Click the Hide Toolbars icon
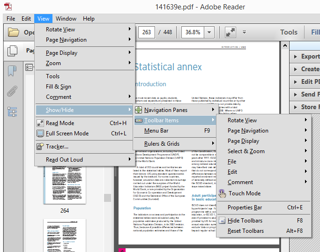Image resolution: width=320 pixels, height=252 pixels. (x=222, y=221)
